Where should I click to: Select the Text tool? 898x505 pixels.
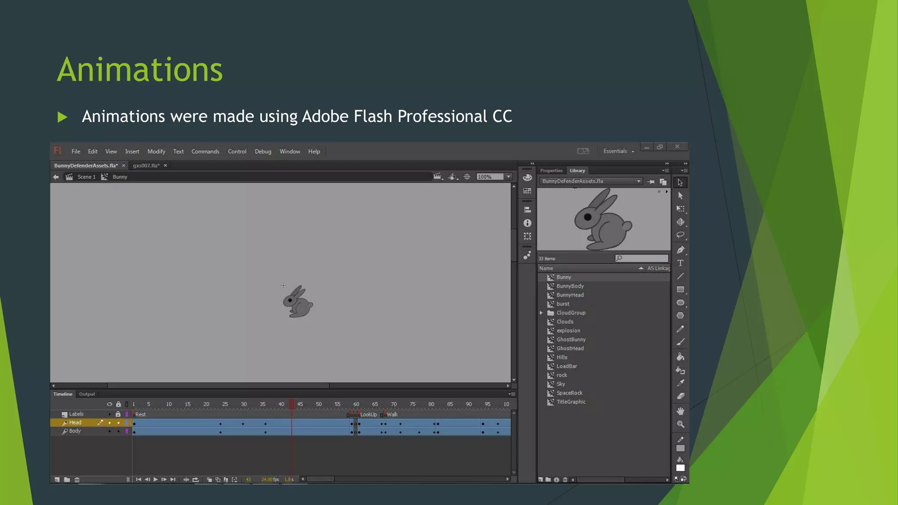coord(680,263)
